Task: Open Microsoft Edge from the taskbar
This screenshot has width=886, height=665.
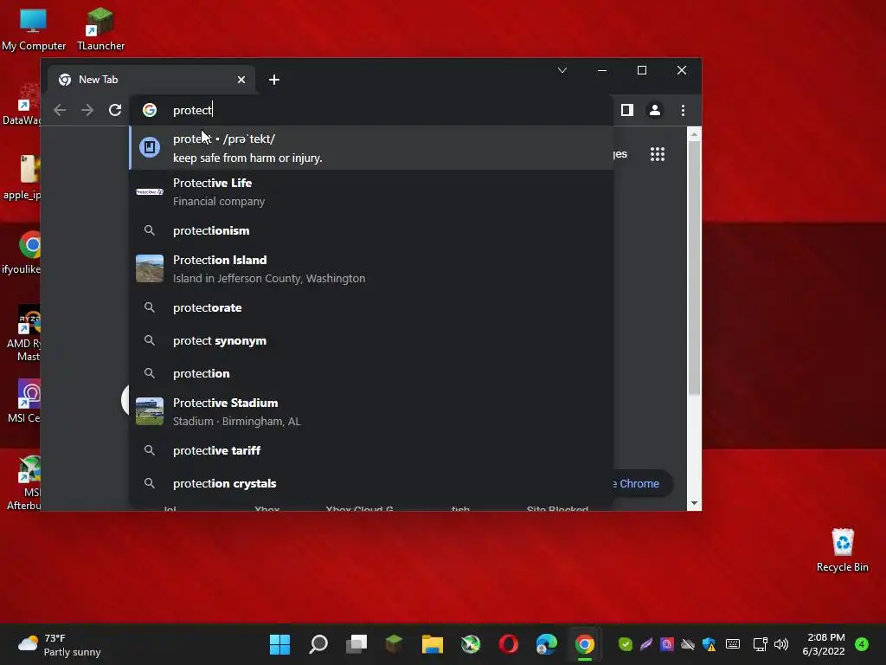Action: tap(547, 644)
